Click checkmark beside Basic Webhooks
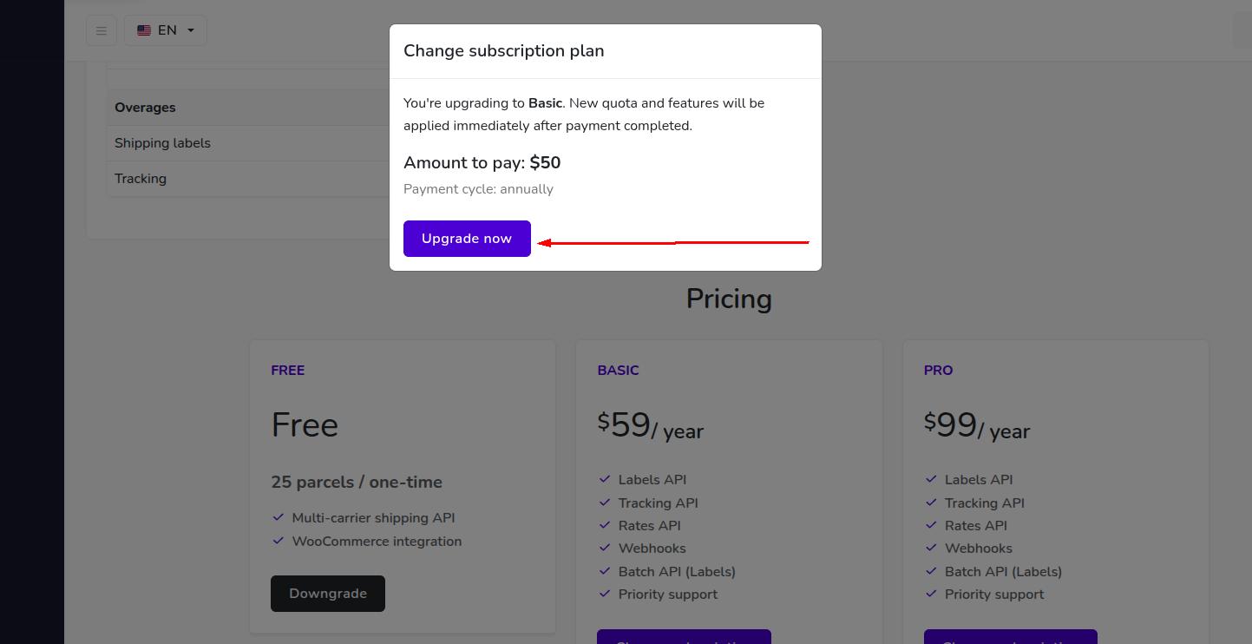The image size is (1252, 644). (605, 548)
